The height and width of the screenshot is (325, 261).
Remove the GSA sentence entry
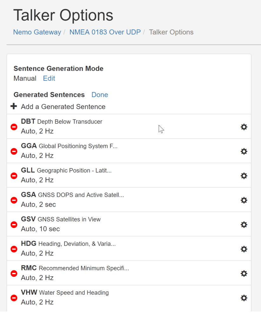pos(14,200)
